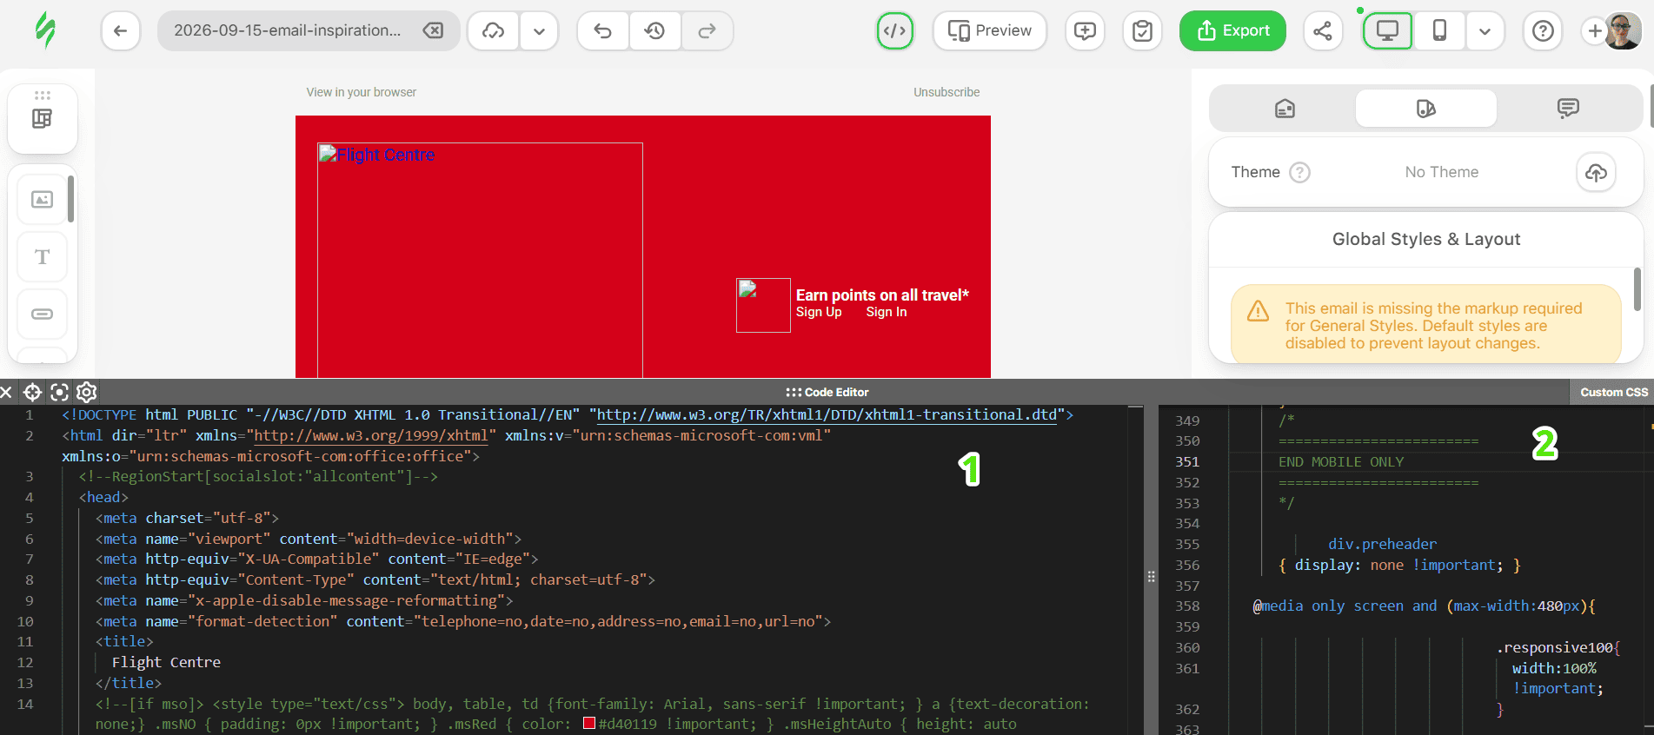Click View in your browser link

point(361,92)
